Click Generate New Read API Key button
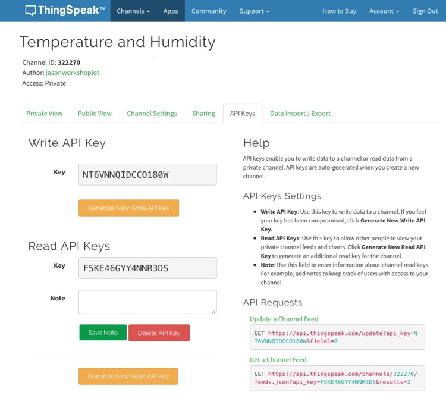The width and height of the screenshot is (446, 395). pos(128,376)
